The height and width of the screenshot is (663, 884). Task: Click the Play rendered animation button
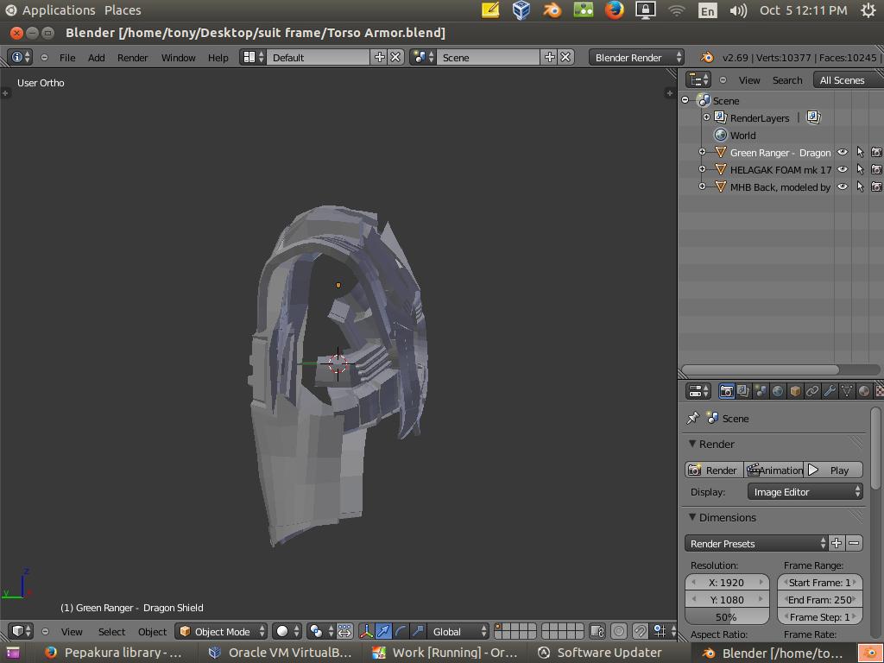pyautogui.click(x=833, y=470)
